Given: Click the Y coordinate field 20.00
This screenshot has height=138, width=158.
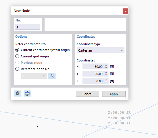Looking at the screenshot, I should pos(93,74).
